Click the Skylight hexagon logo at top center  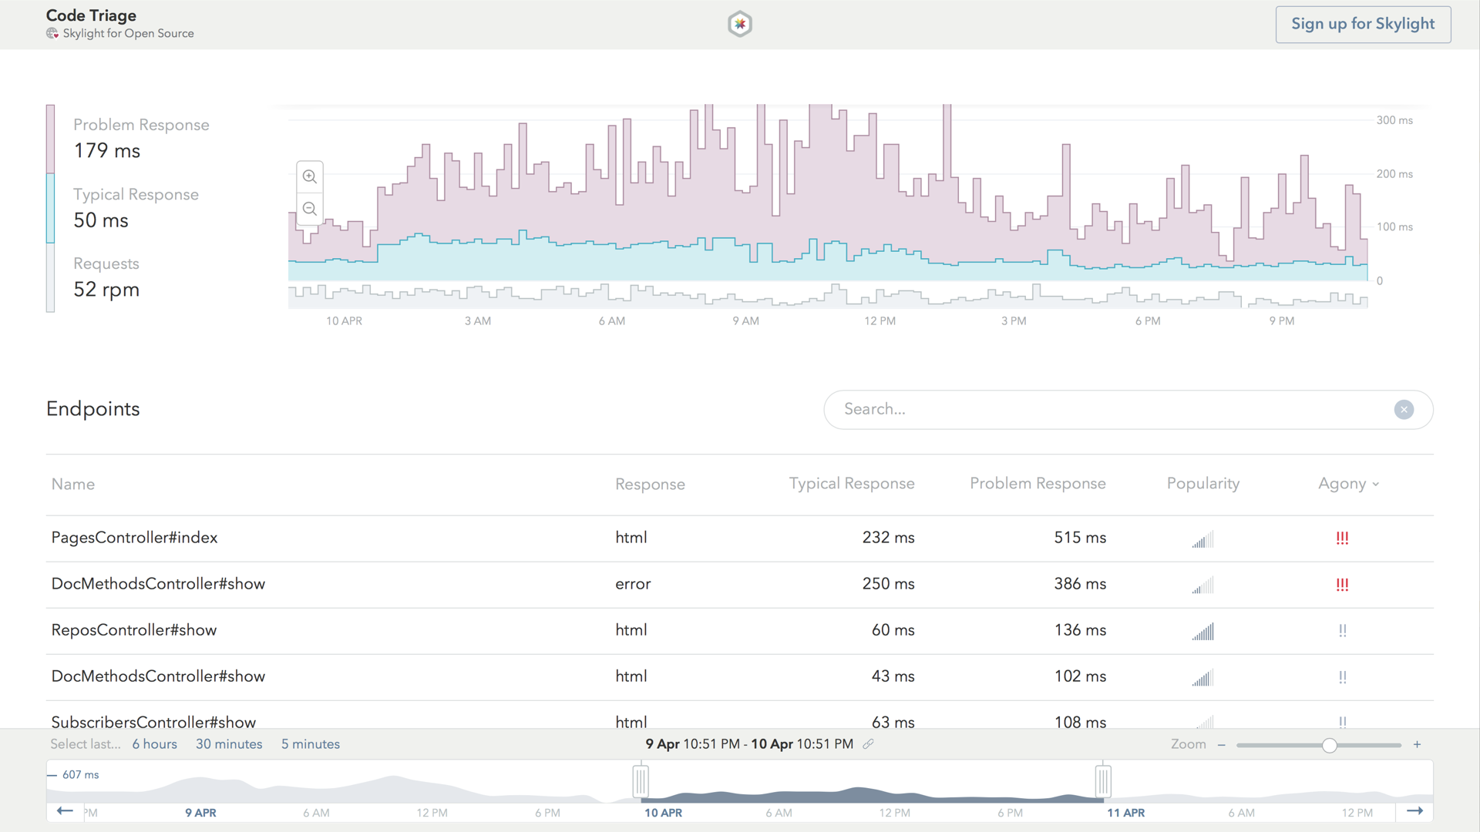click(739, 24)
